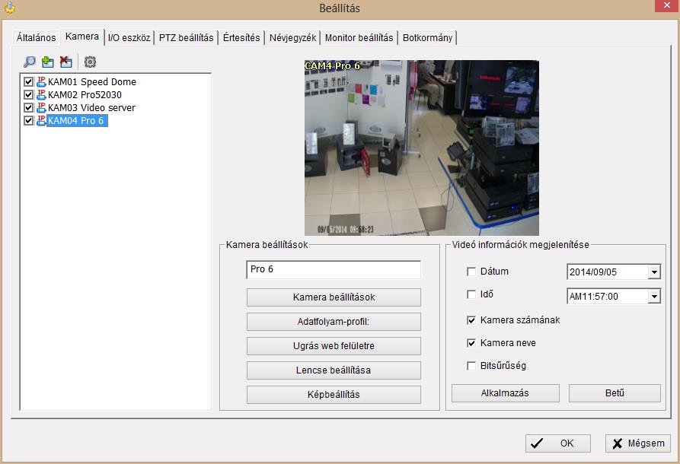The image size is (680, 464).
Task: Click the Betű font button
Action: [615, 393]
